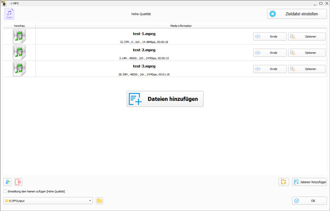Click the Hohe Qualität label
This screenshot has width=330, height=211.
(x=141, y=14)
